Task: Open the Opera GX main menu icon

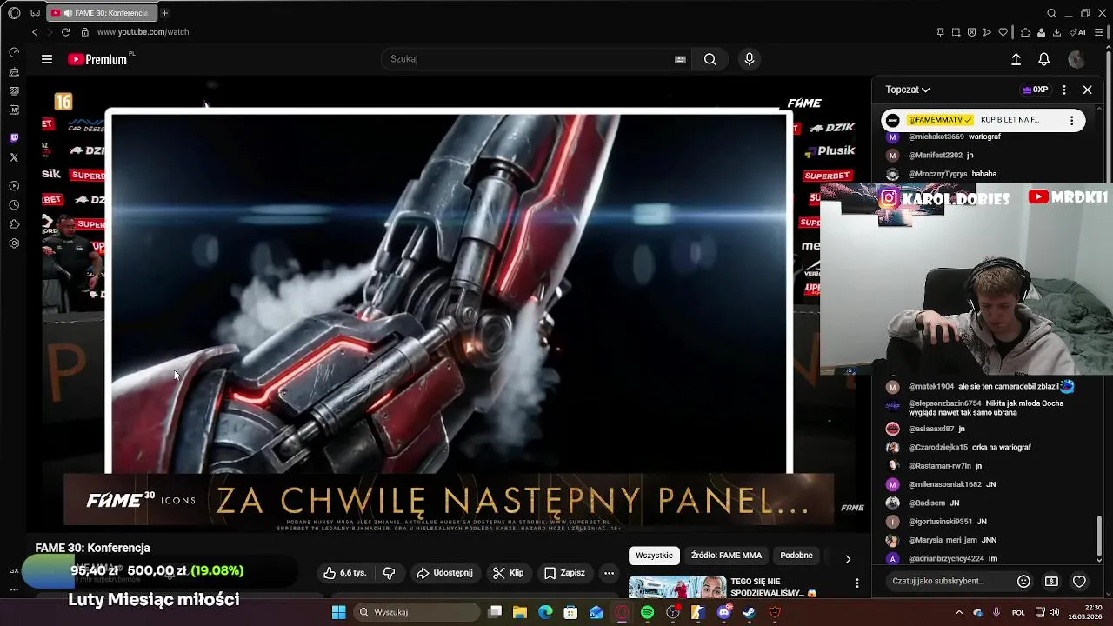Action: pyautogui.click(x=14, y=13)
